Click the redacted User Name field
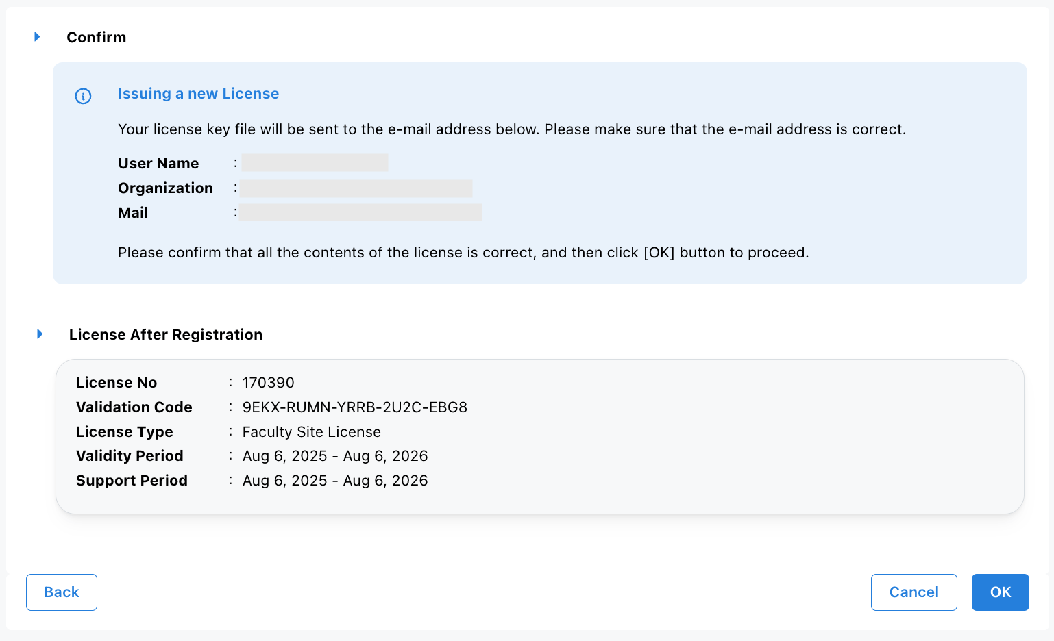This screenshot has width=1054, height=641. pos(315,163)
